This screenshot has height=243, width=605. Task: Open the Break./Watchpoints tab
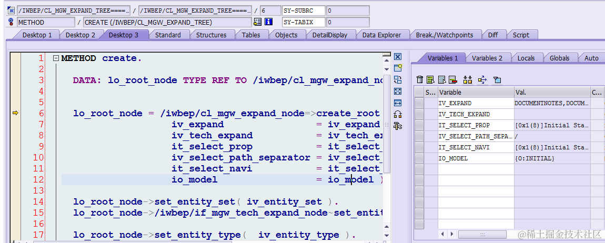coord(445,35)
